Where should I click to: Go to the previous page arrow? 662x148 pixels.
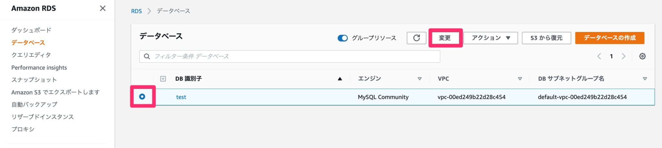coord(599,56)
